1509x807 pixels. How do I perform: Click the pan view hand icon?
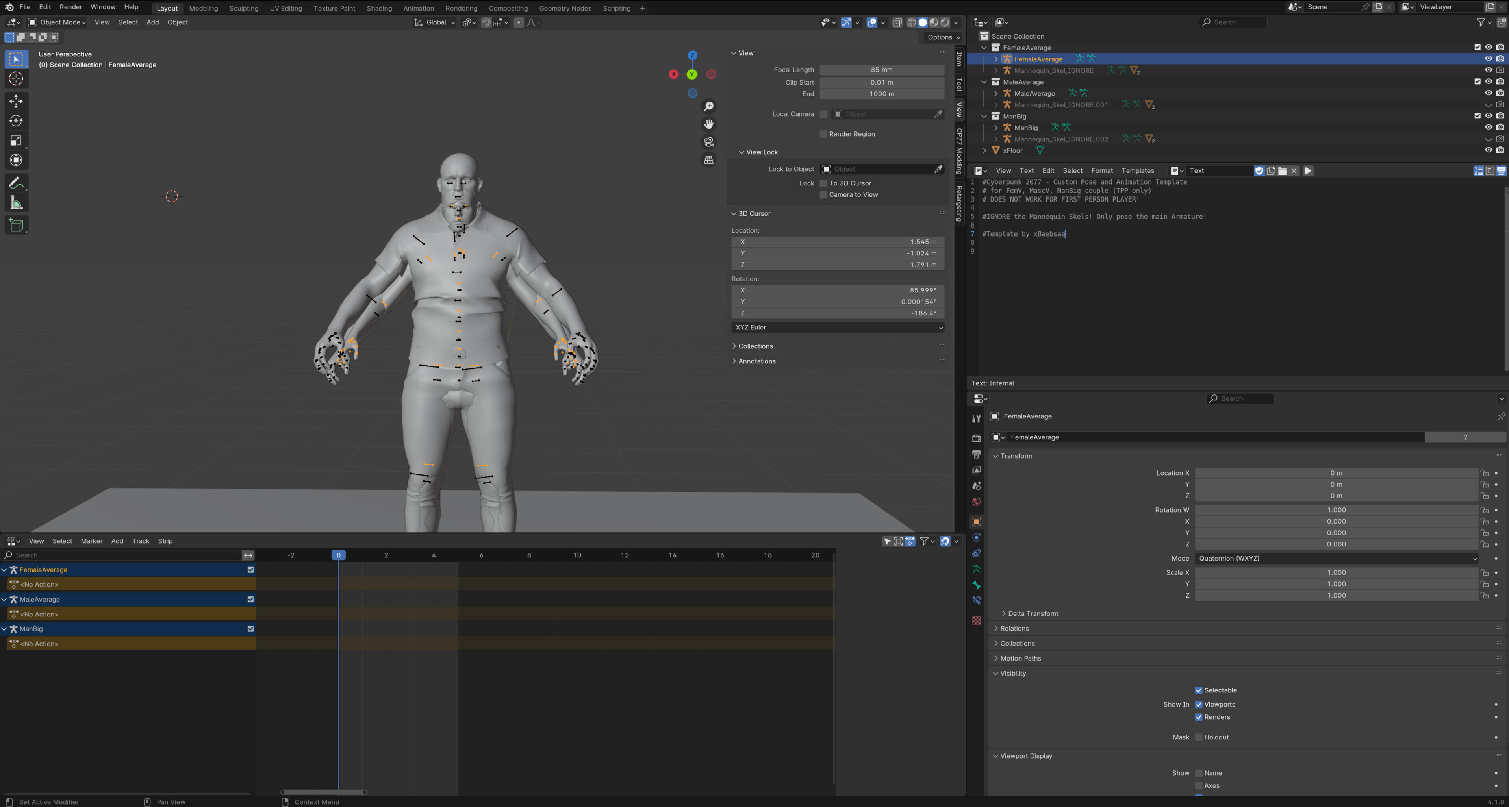(709, 124)
